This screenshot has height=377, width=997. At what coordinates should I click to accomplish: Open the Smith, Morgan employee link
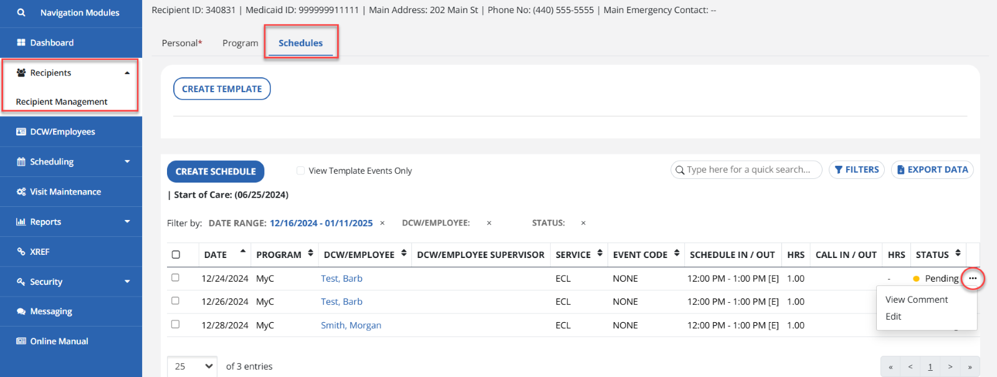tap(351, 325)
